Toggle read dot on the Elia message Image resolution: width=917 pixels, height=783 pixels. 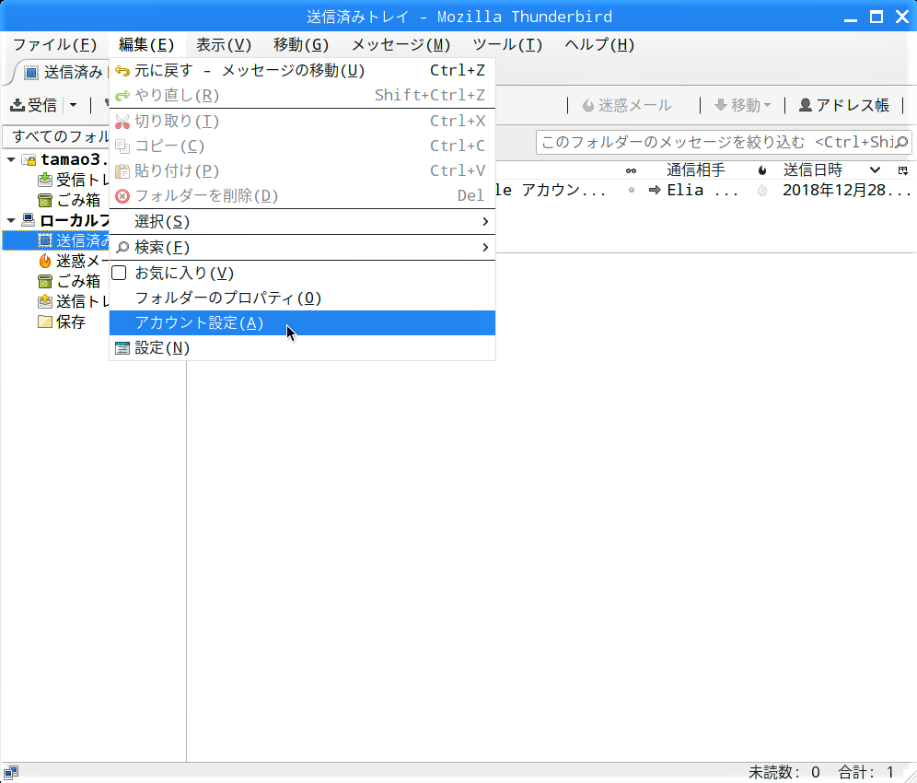(x=631, y=190)
